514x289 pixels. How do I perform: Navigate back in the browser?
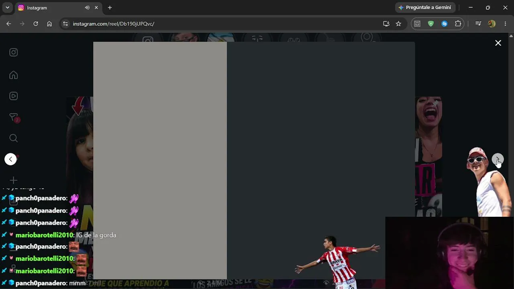8,24
